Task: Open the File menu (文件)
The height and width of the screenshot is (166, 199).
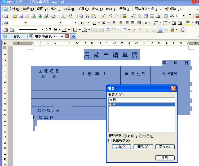Action: (15, 9)
